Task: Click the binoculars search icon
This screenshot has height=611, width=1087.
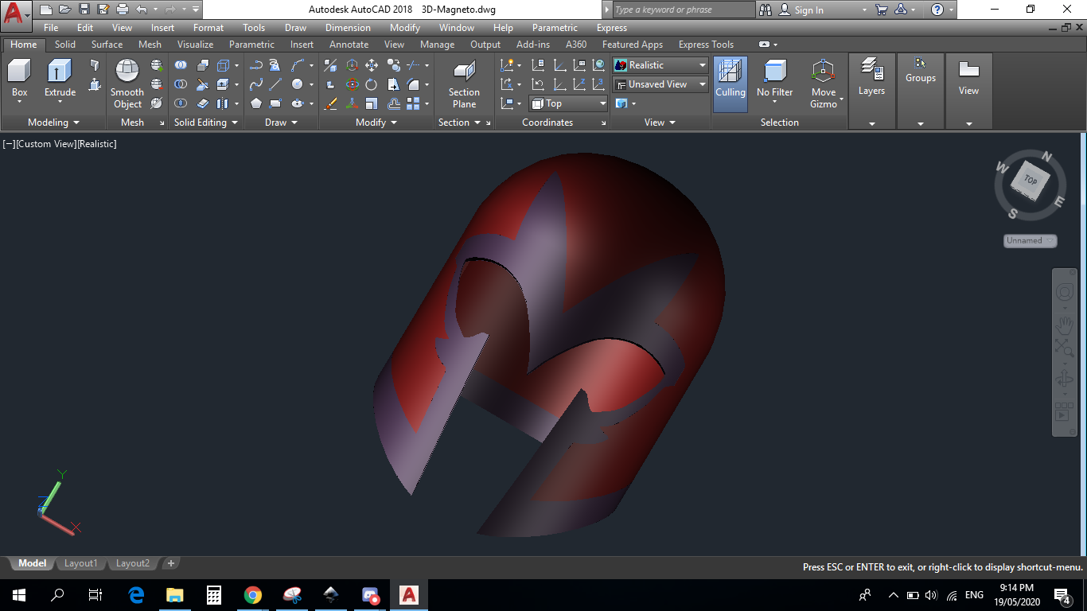Action: click(766, 10)
